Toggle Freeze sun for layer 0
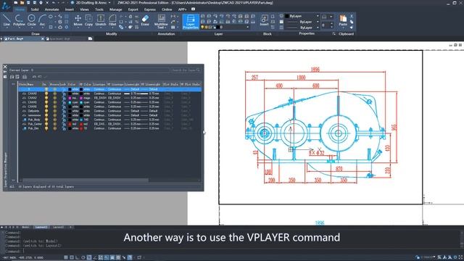The width and height of the screenshot is (464, 261). pos(55,89)
